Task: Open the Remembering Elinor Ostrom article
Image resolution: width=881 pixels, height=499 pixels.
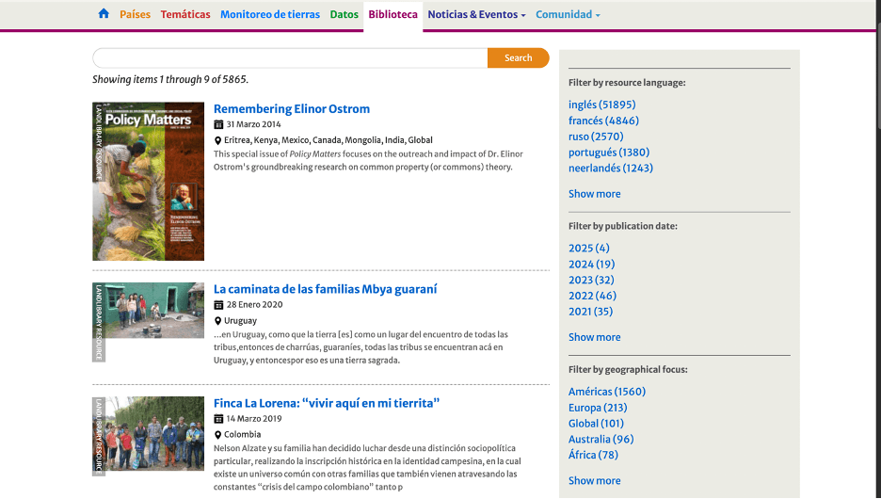Action: click(x=292, y=108)
